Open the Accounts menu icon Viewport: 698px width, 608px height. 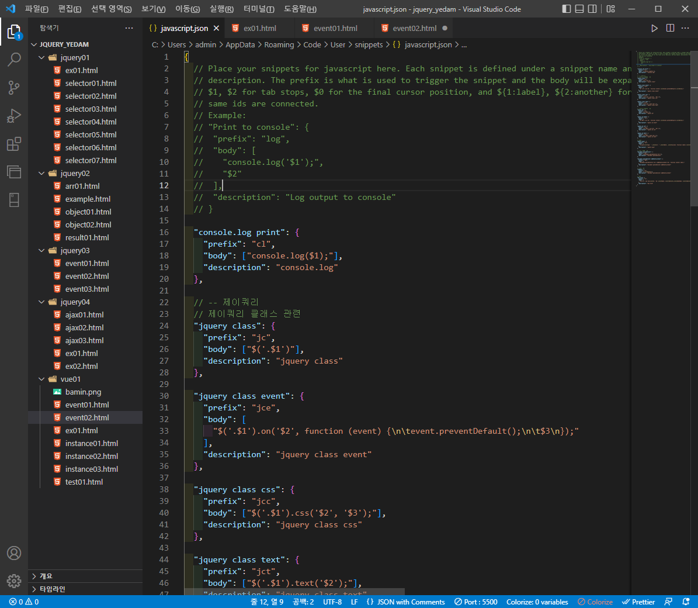click(14, 553)
